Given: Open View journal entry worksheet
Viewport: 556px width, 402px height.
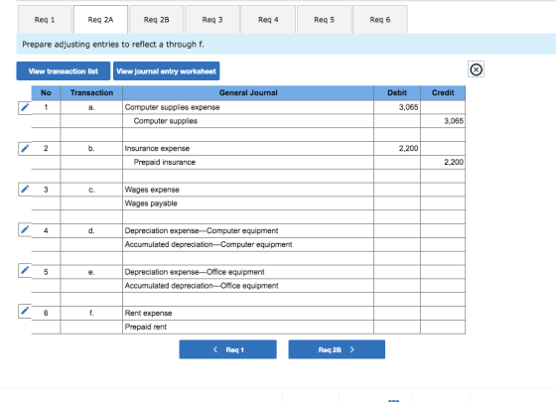Looking at the screenshot, I should tap(167, 71).
